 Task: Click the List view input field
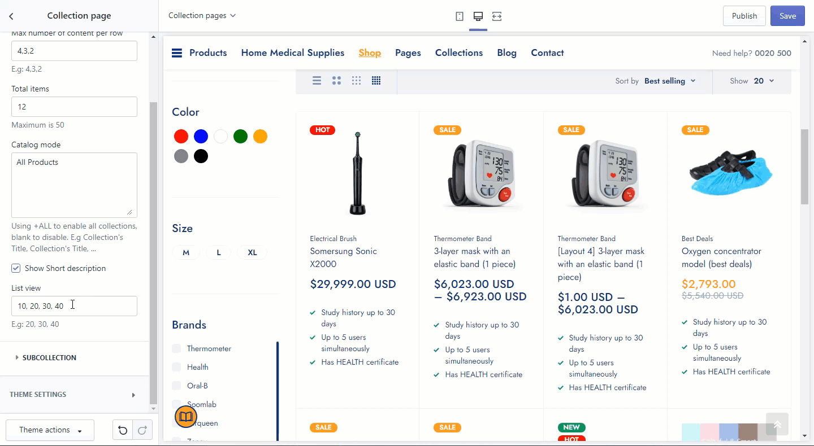(74, 306)
